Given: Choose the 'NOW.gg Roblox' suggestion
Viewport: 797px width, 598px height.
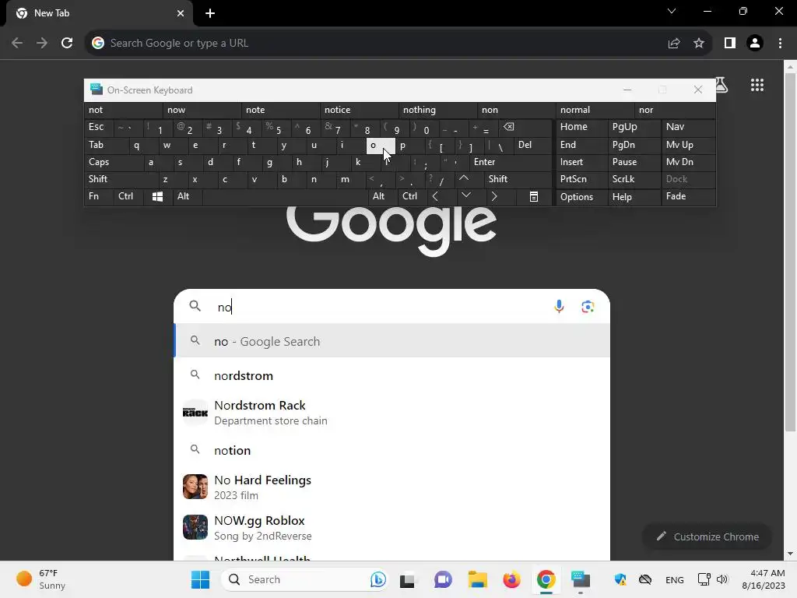Looking at the screenshot, I should (x=391, y=527).
